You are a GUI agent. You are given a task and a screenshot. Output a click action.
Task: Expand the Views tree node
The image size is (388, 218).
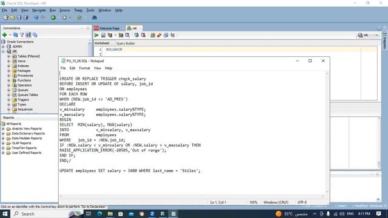pos(8,61)
